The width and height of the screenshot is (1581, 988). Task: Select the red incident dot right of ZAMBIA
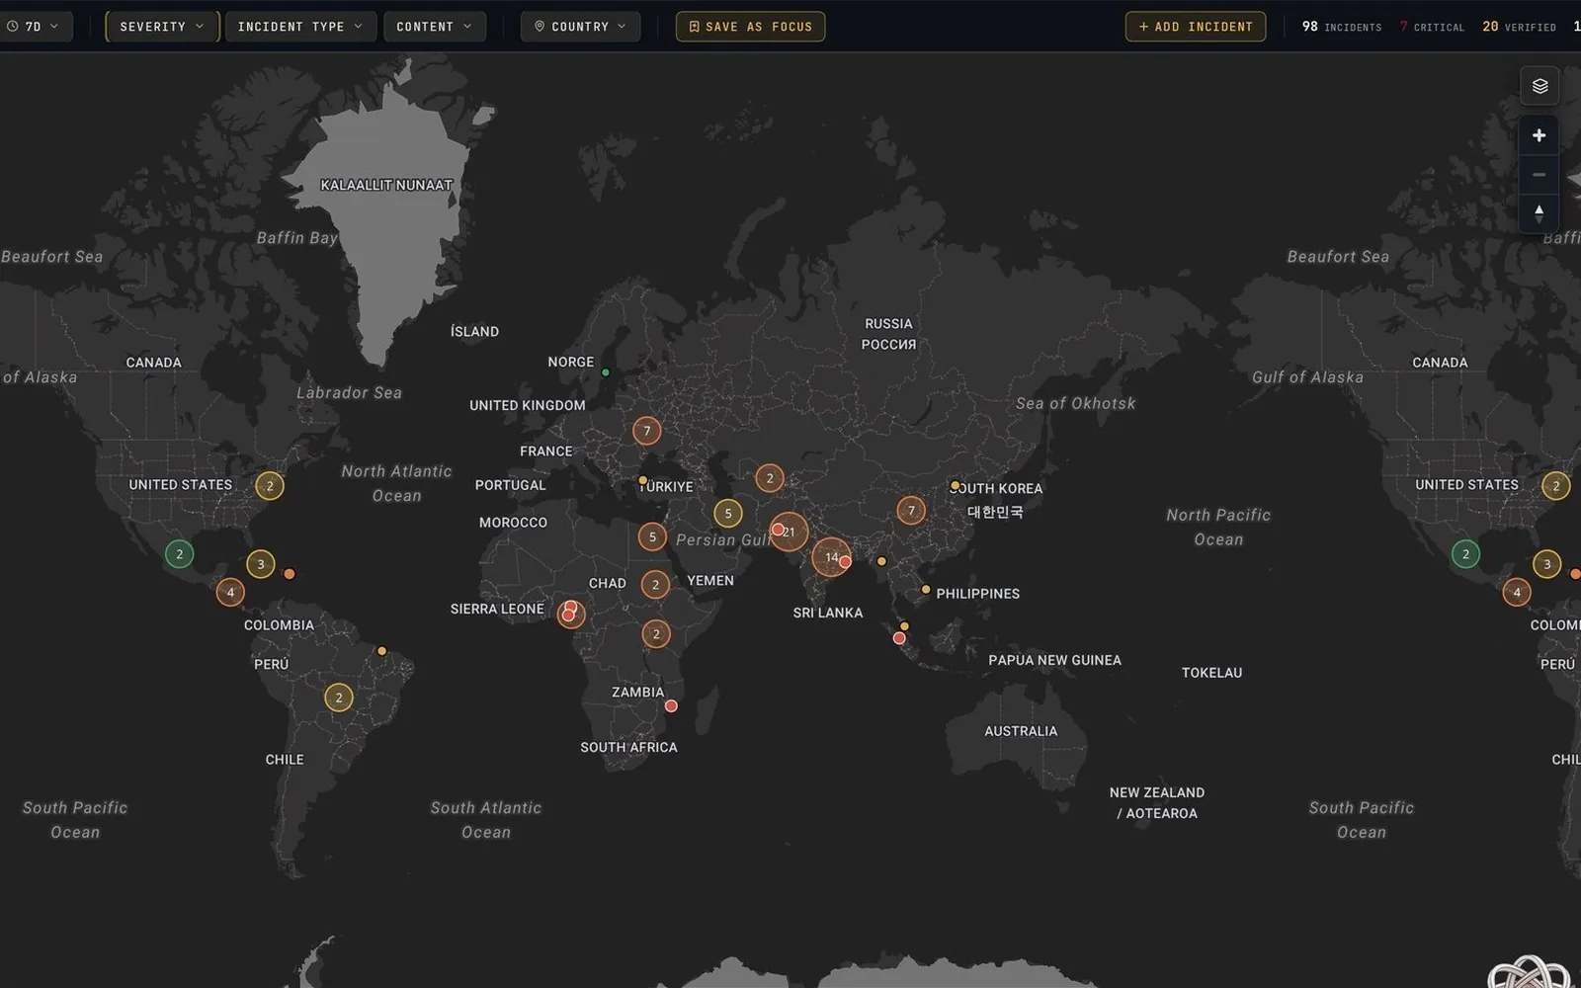(x=671, y=706)
